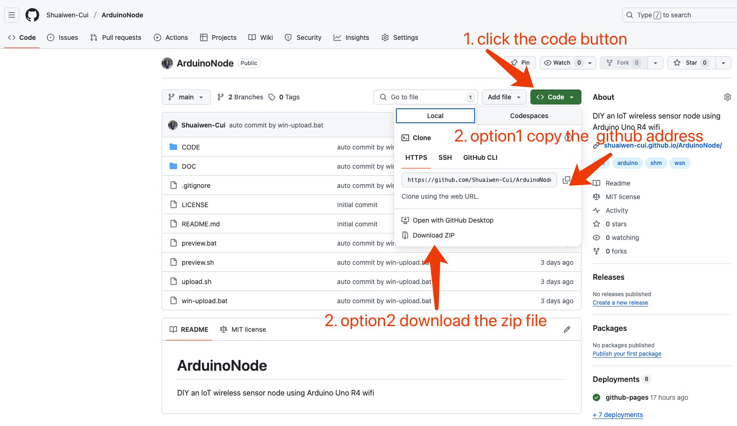Expand the main branch dropdown
737x426 pixels.
(186, 97)
